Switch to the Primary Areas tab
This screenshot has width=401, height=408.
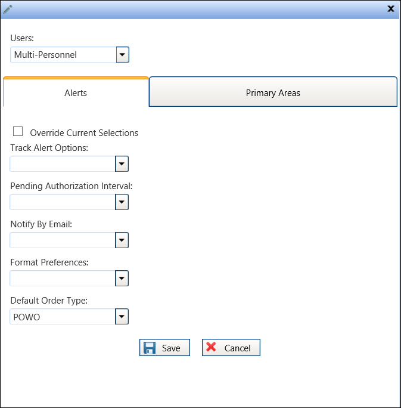point(273,93)
